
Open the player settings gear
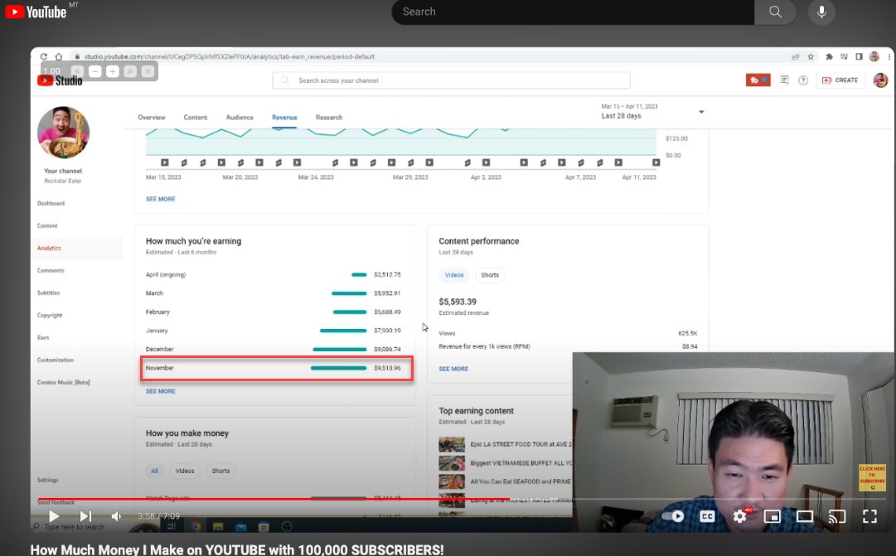click(x=740, y=516)
